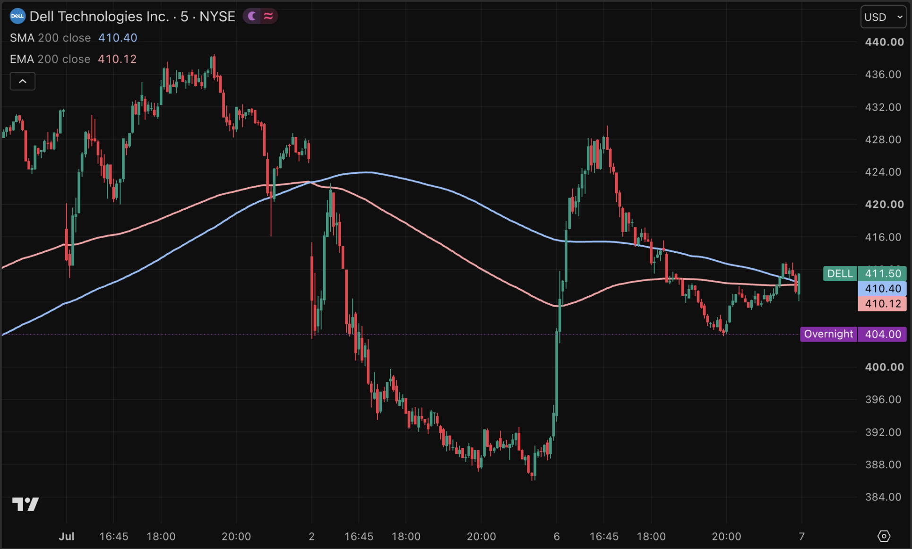Click the 440.00 price scale level
912x549 pixels.
coord(884,42)
